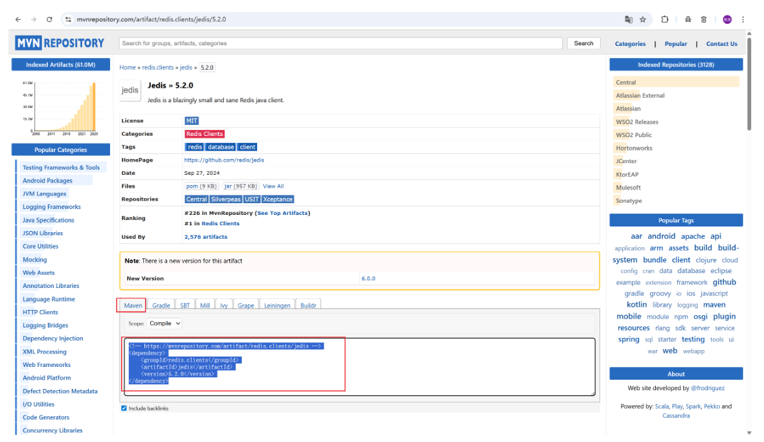Toggle Include backlinks checkbox
The height and width of the screenshot is (442, 764).
[124, 408]
